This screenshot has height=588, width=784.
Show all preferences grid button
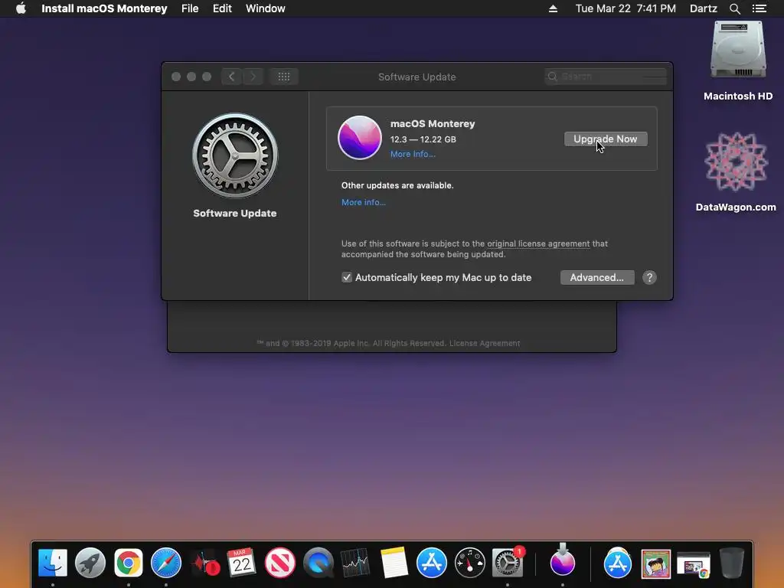point(284,77)
